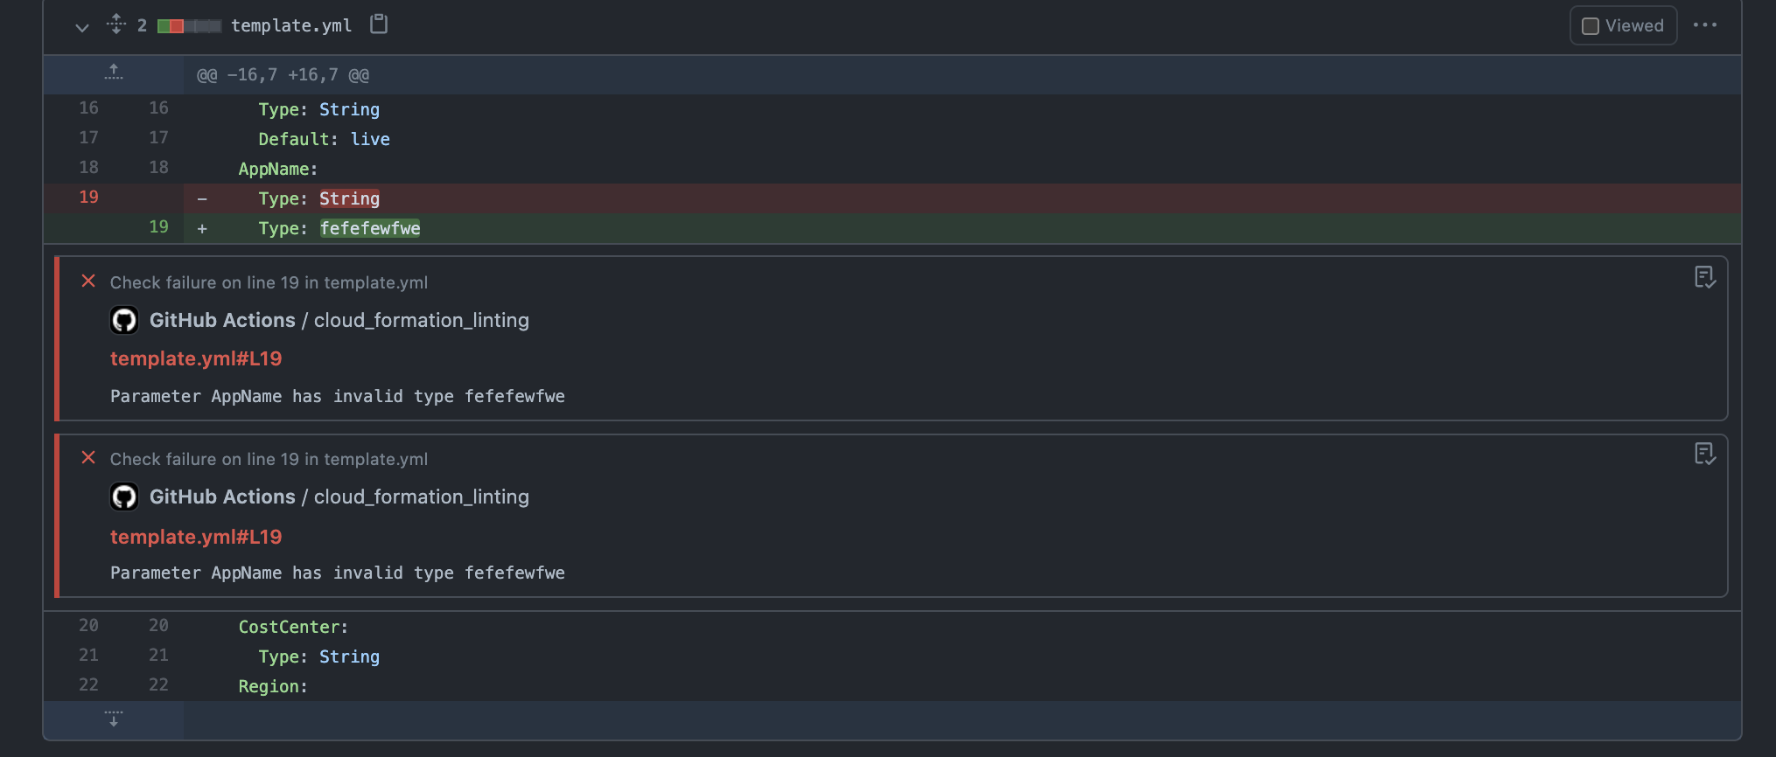Click the first check failure red X icon
Image resolution: width=1776 pixels, height=757 pixels.
pyautogui.click(x=88, y=281)
